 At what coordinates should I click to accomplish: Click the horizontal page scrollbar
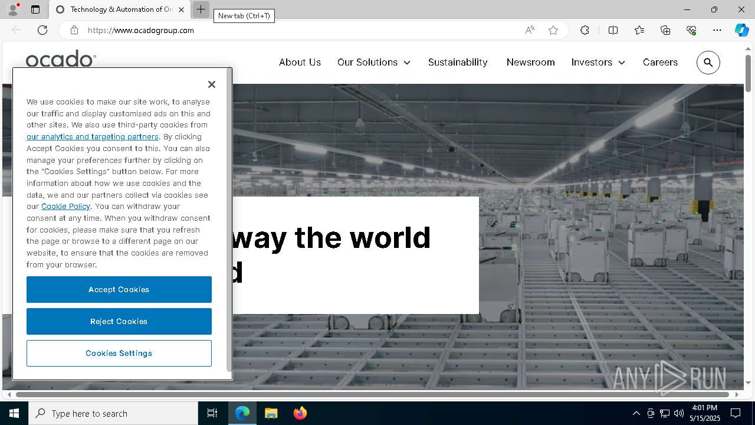pyautogui.click(x=373, y=394)
